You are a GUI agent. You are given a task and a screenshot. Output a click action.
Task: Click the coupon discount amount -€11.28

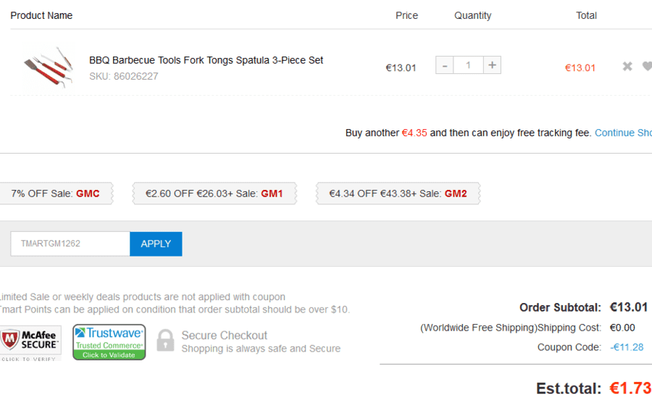[x=627, y=347]
